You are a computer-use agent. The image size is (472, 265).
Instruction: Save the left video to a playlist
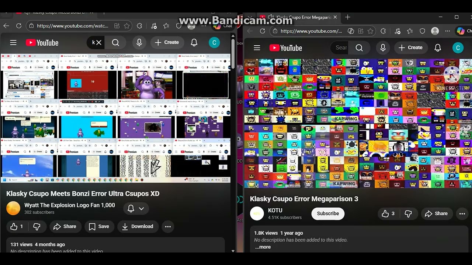point(99,227)
